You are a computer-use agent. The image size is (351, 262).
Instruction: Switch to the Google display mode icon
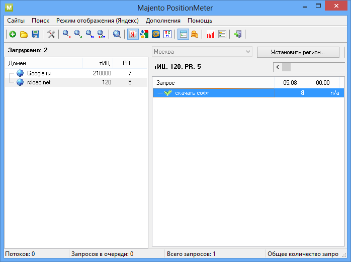[x=144, y=34]
